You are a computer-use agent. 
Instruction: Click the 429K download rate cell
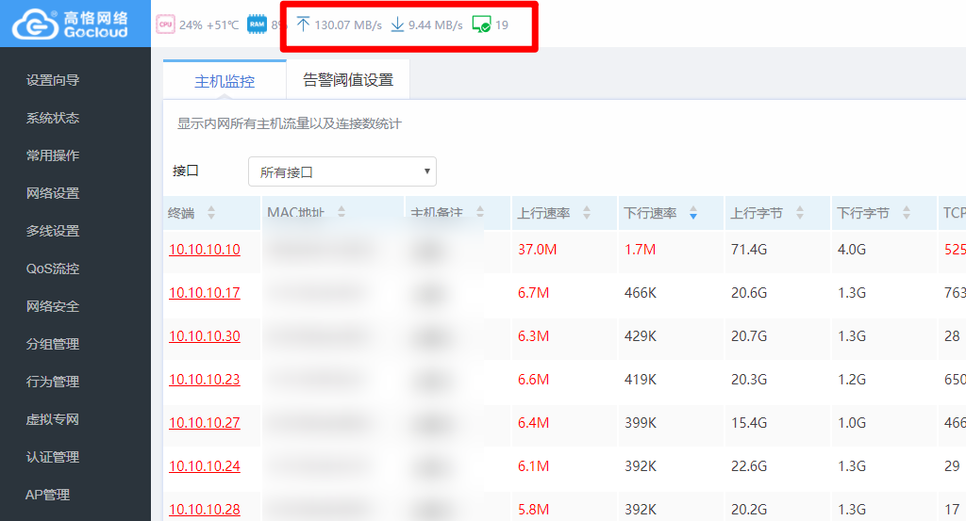641,335
